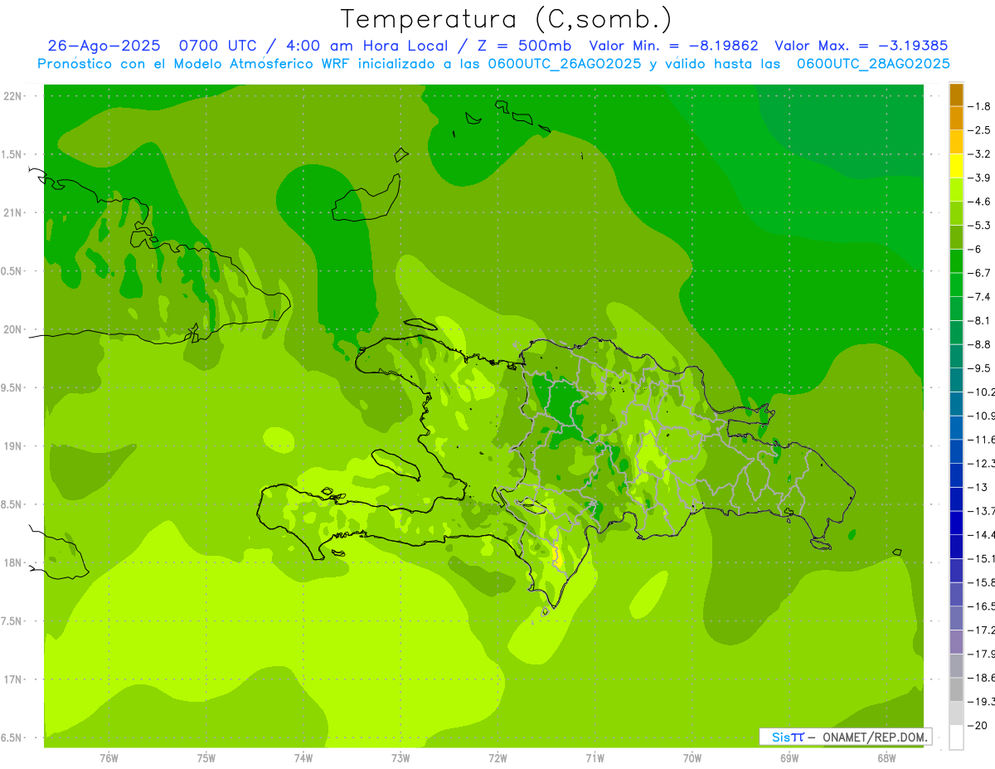Pick the topmost swatch above -1.8
The width and height of the screenshot is (995, 769).
tap(956, 95)
